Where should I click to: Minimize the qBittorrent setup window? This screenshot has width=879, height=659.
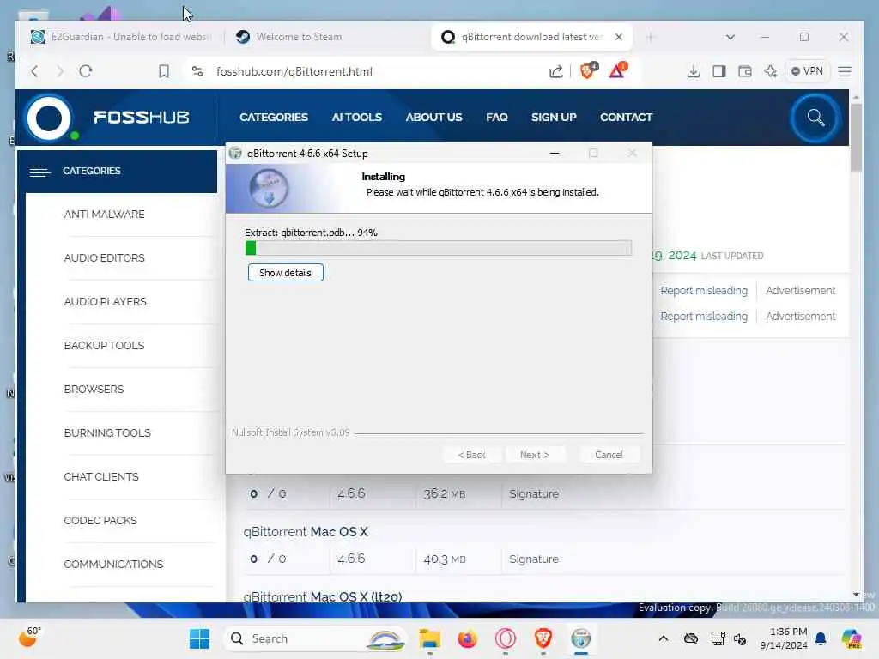(555, 153)
